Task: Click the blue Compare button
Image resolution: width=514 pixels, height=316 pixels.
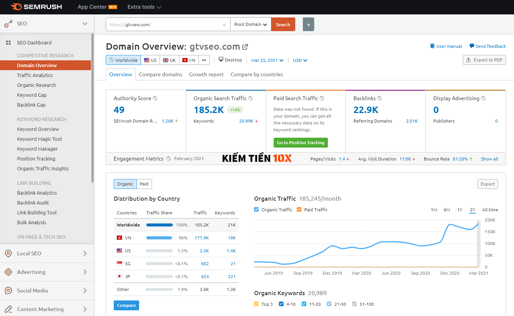Action: click(126, 305)
